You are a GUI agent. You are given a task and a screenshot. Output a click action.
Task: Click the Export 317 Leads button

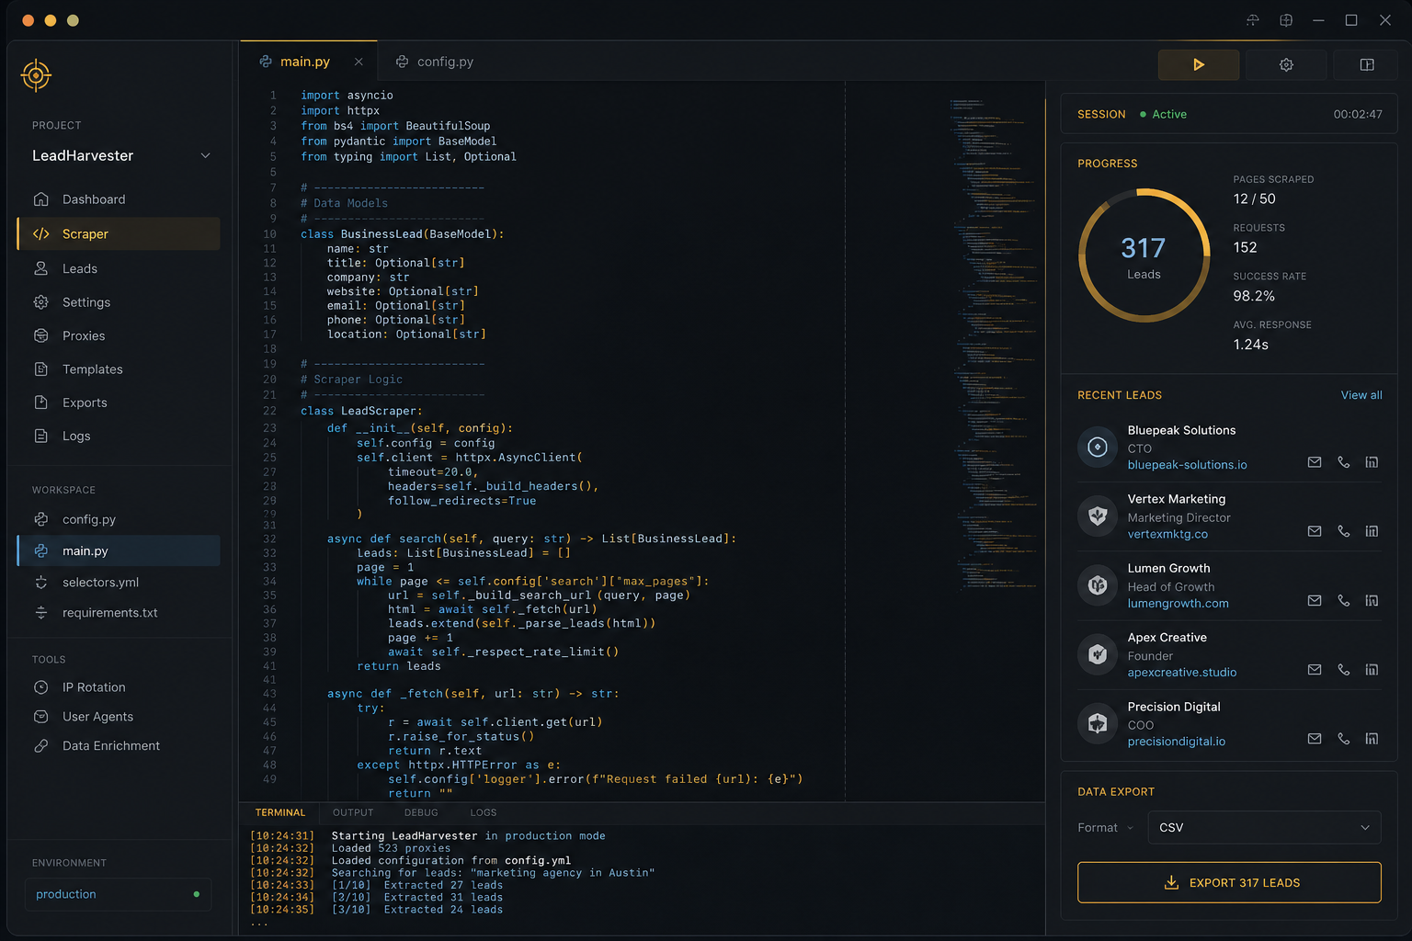tap(1229, 882)
